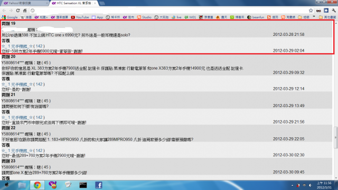Open the beanfun bookmark
338x190 pixels.
click(256, 17)
